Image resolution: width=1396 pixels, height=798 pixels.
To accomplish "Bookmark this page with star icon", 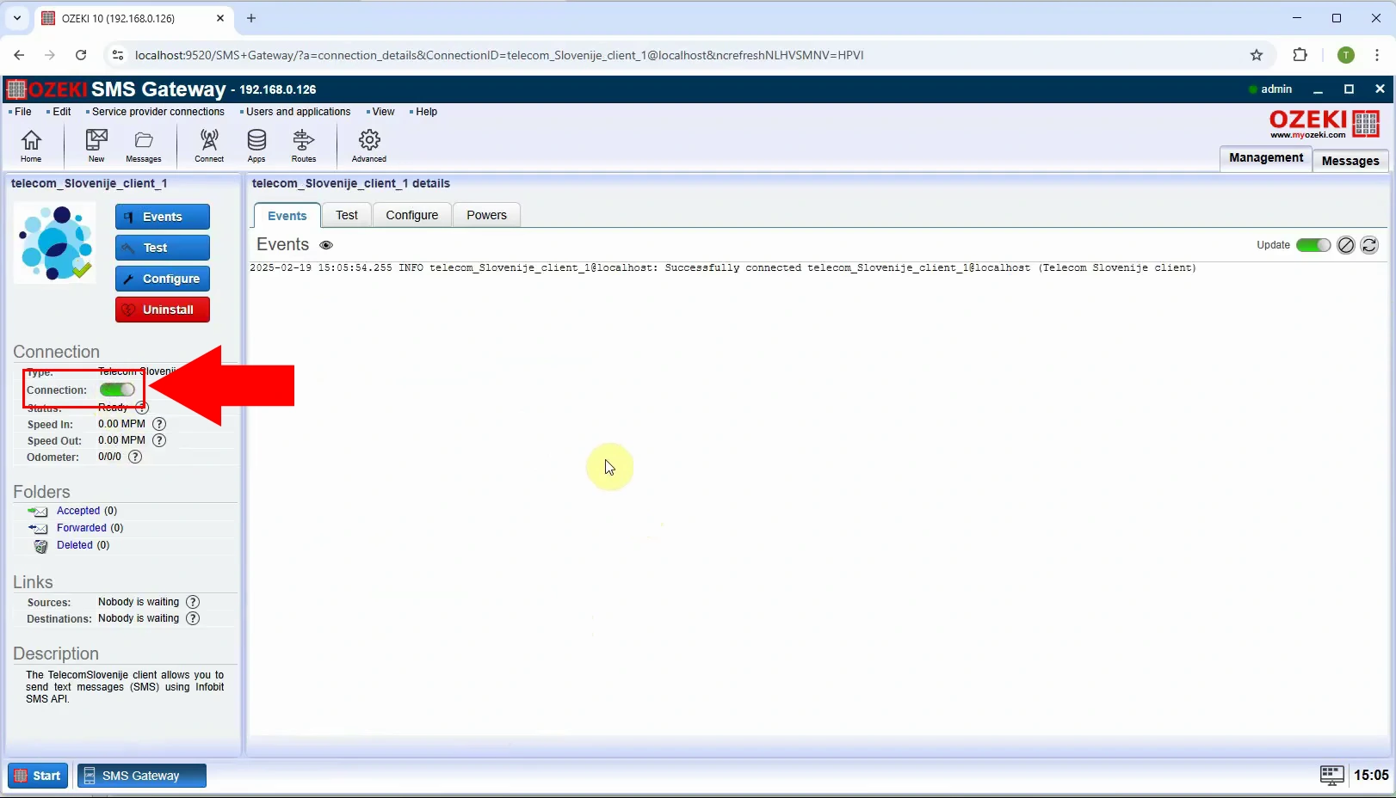I will [1257, 55].
